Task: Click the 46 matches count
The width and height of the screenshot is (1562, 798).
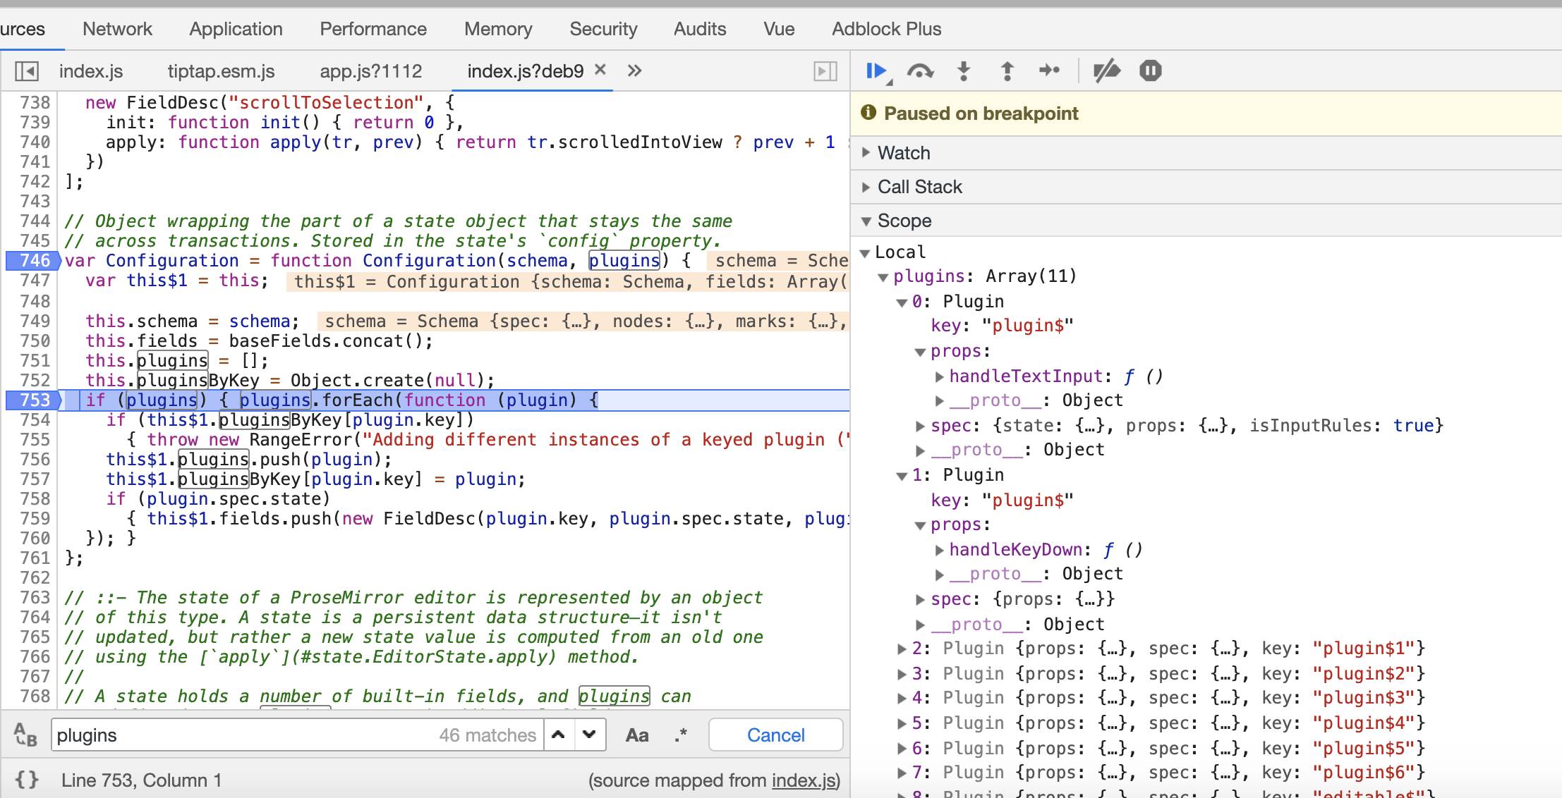Action: click(x=488, y=735)
